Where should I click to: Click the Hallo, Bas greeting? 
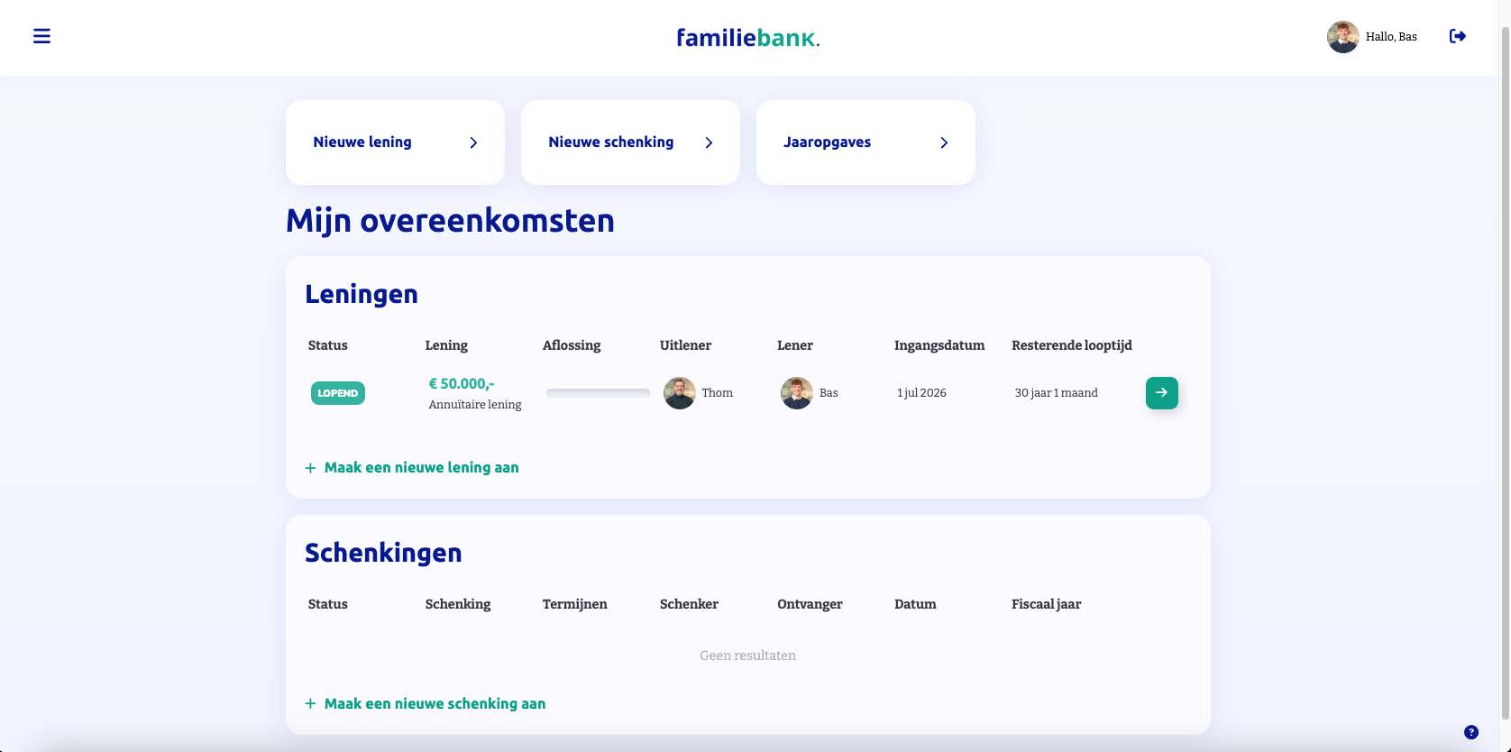click(1391, 37)
